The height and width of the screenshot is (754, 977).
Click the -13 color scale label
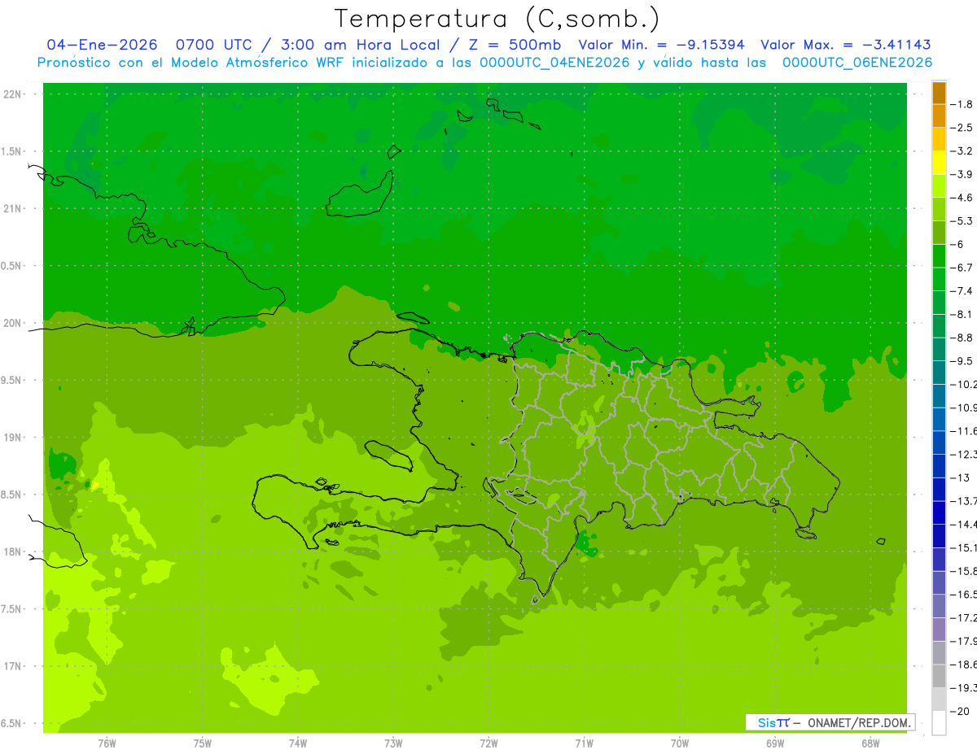tap(960, 477)
